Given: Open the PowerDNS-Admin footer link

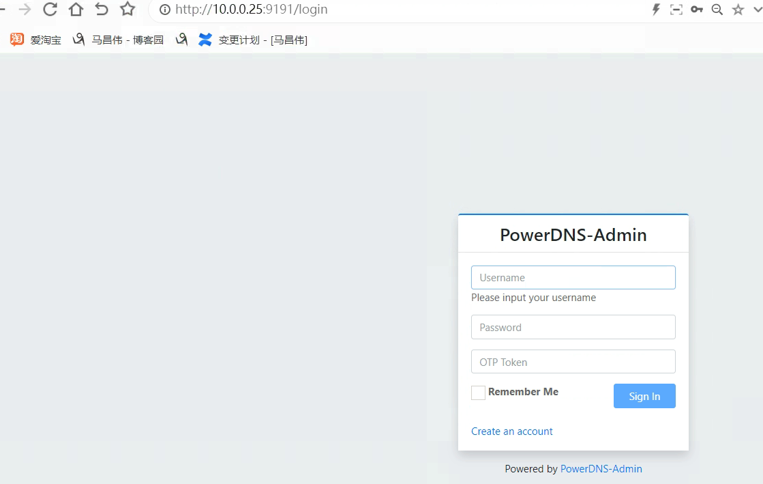Looking at the screenshot, I should click(x=601, y=469).
